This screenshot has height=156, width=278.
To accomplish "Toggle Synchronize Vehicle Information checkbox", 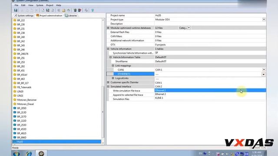I will click(156, 53).
